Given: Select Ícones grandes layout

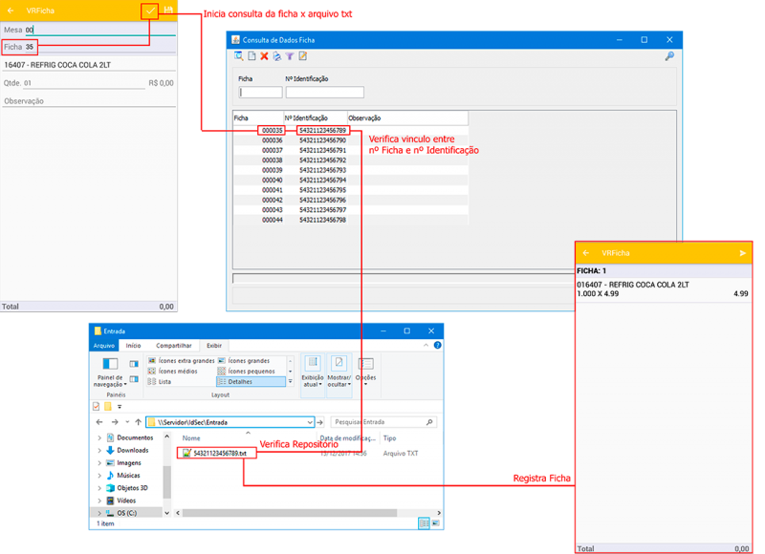Looking at the screenshot, I should tap(244, 360).
